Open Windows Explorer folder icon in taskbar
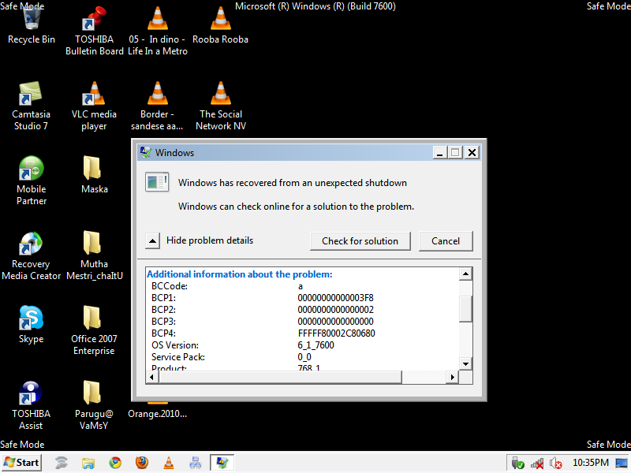The height and width of the screenshot is (473, 631). 88,463
